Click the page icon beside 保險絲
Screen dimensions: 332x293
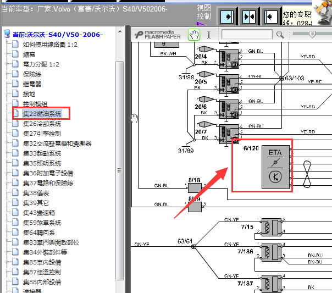click(15, 74)
